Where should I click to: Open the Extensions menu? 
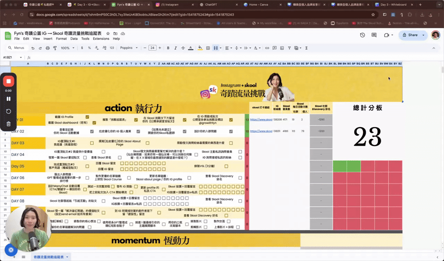(101, 39)
